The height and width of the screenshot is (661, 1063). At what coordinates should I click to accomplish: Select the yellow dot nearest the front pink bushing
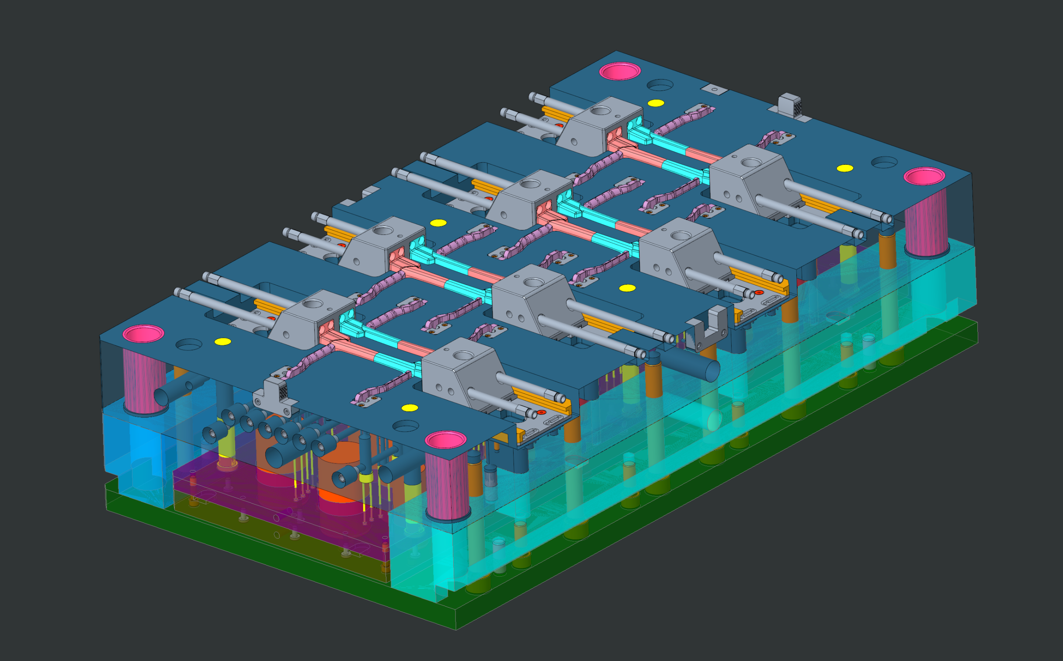(x=410, y=408)
